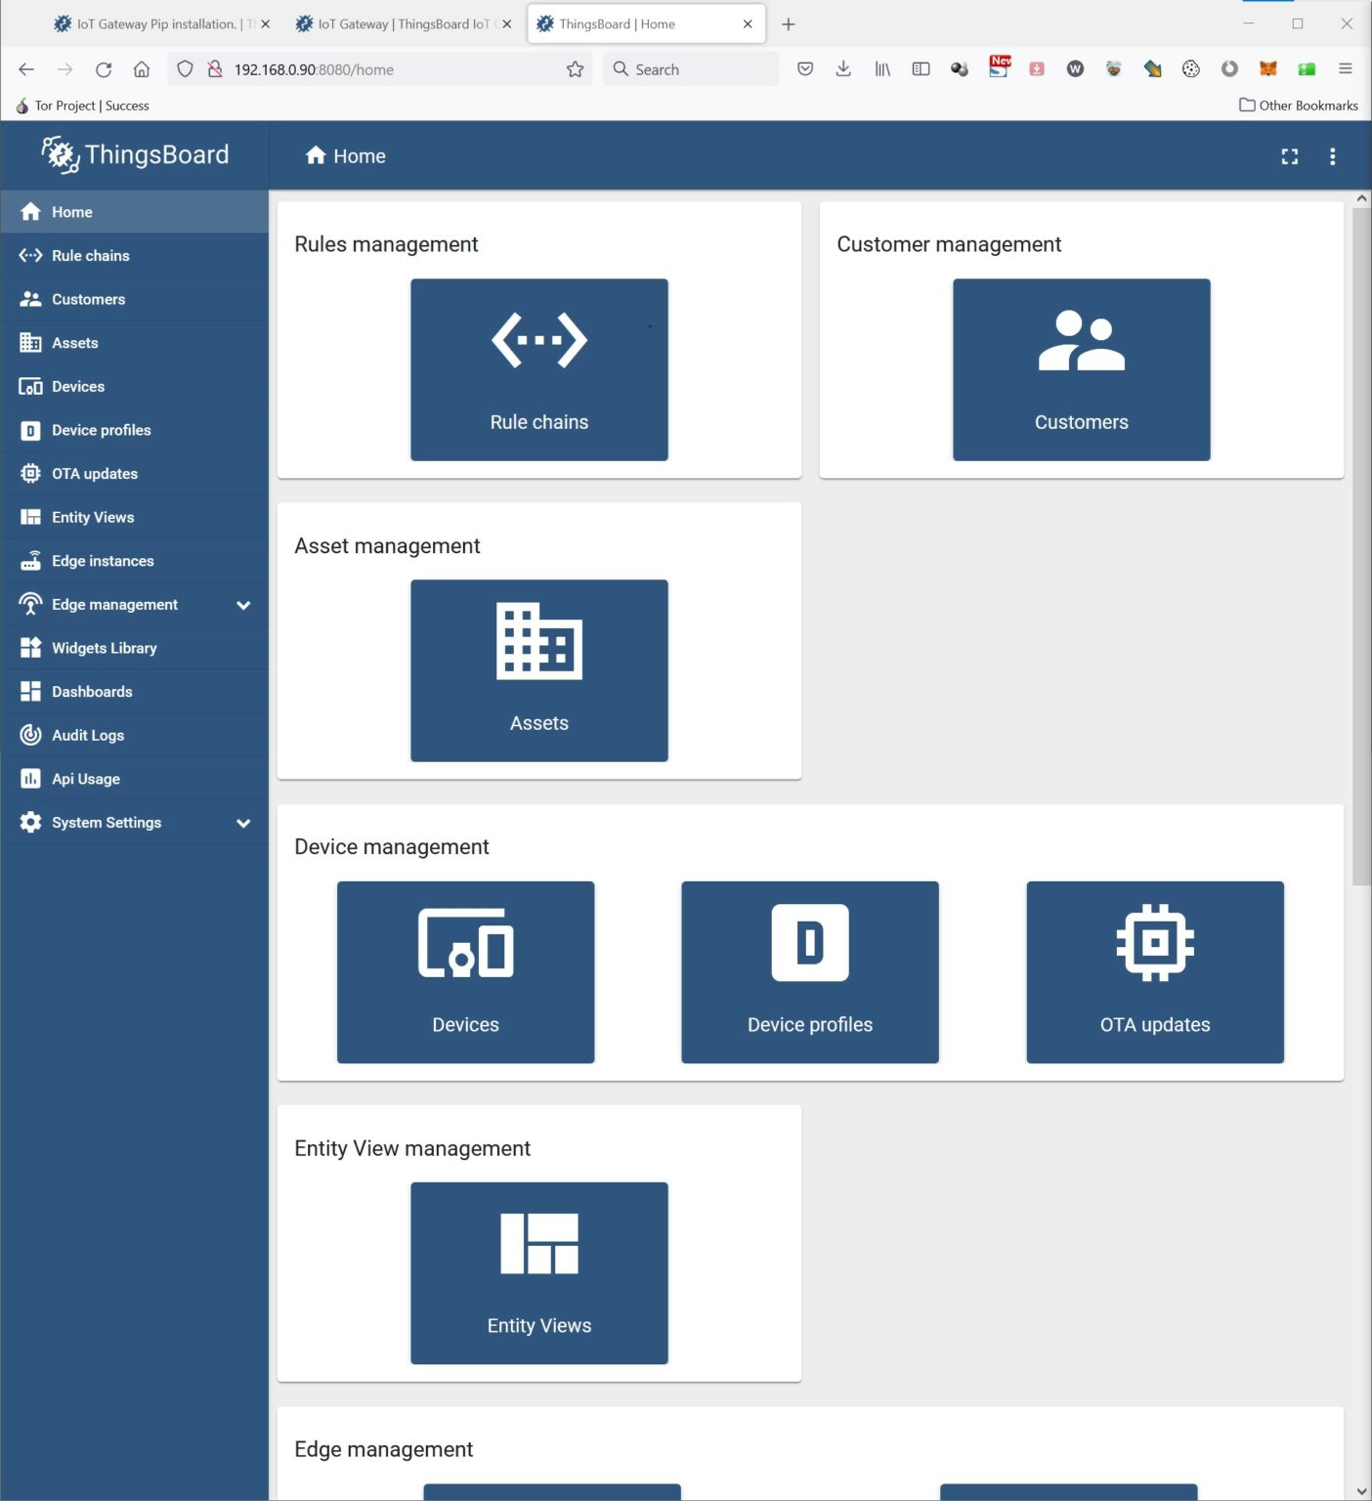This screenshot has width=1372, height=1501.
Task: Open the Firefox application menu
Action: click(1345, 68)
